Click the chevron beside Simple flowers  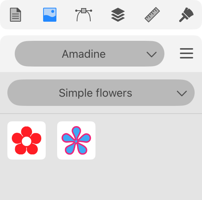[x=182, y=93]
